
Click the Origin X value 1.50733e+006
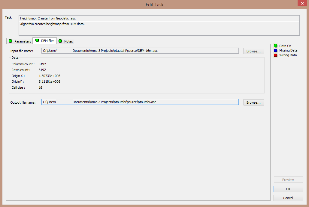[50, 76]
